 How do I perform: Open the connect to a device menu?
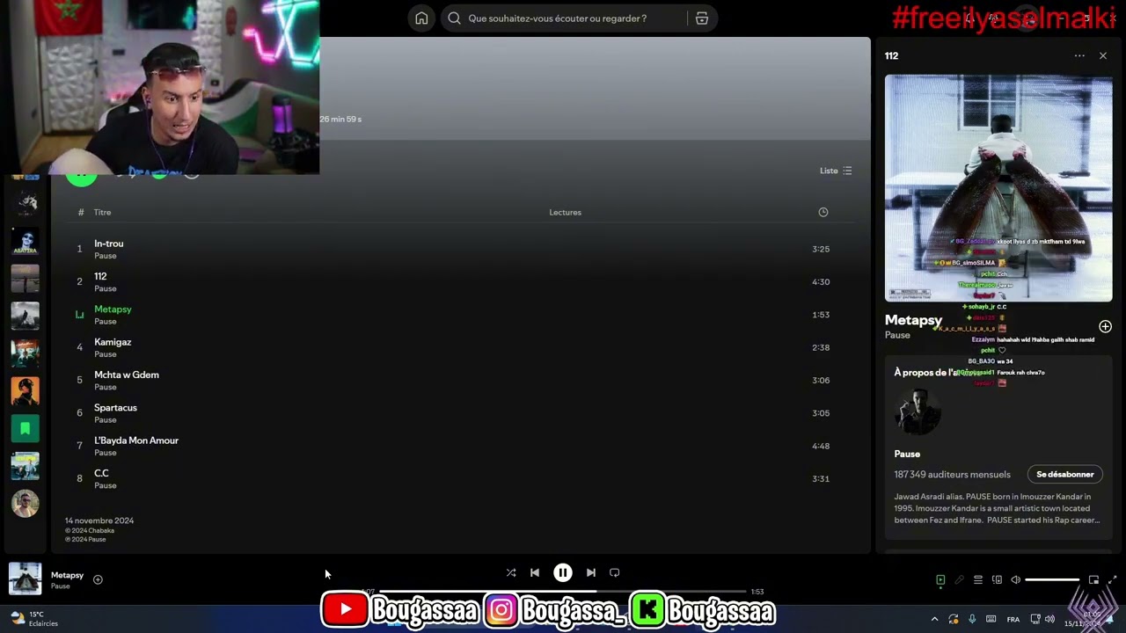click(x=997, y=580)
